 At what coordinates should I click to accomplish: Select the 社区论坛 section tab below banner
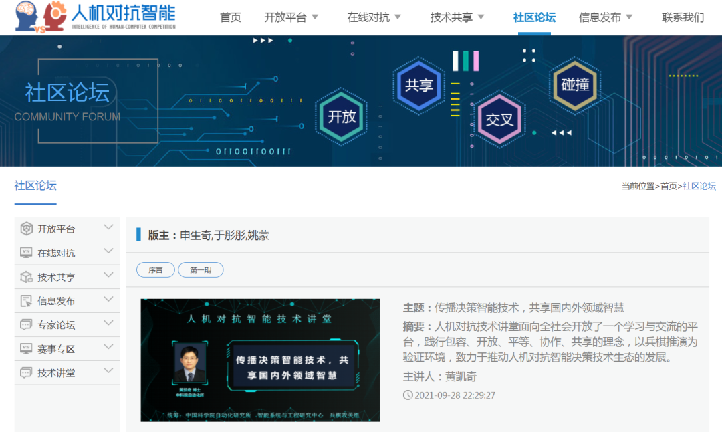pyautogui.click(x=35, y=186)
